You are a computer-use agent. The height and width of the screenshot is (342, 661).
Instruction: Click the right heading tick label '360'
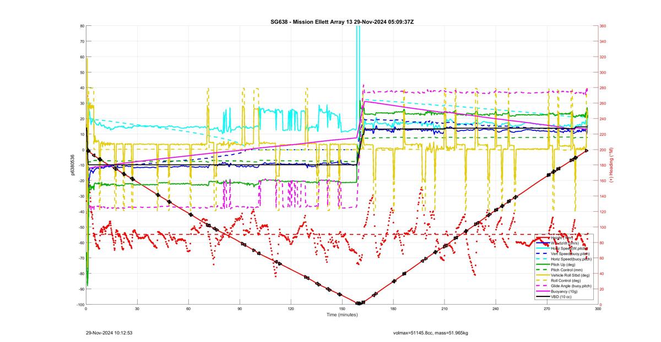(x=603, y=26)
